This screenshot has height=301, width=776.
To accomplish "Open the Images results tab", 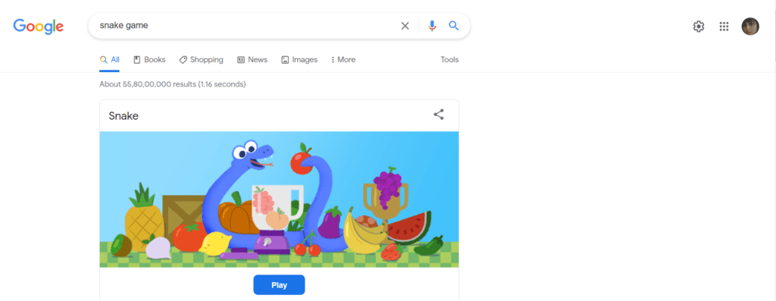I will click(x=299, y=60).
